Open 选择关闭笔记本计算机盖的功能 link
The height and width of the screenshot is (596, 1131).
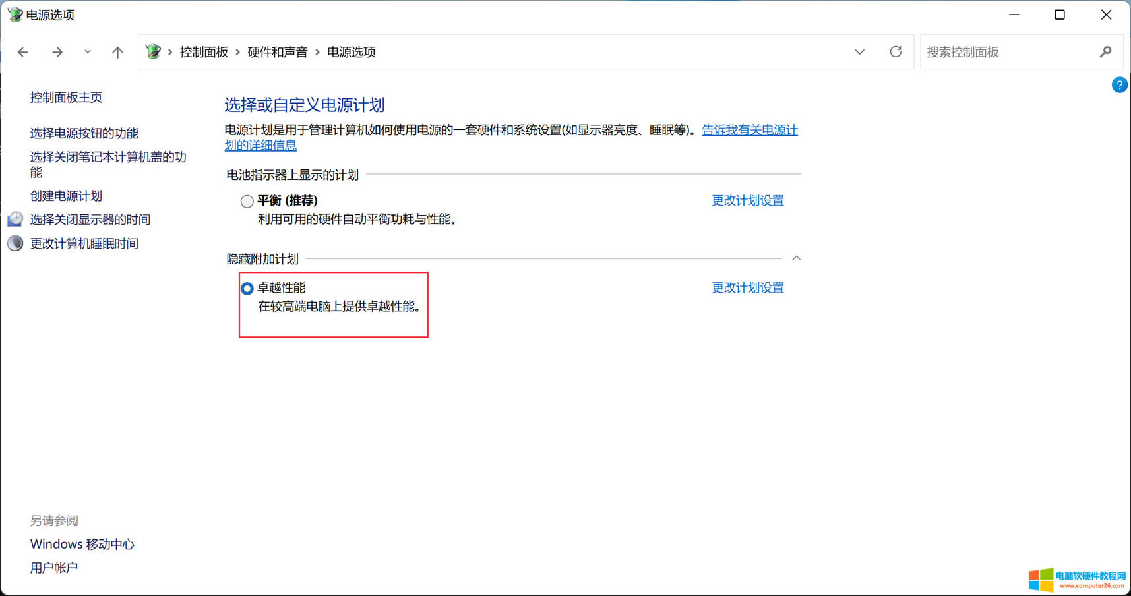(108, 164)
